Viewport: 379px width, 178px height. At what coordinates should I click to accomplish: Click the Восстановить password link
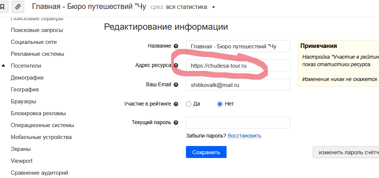[244, 136]
